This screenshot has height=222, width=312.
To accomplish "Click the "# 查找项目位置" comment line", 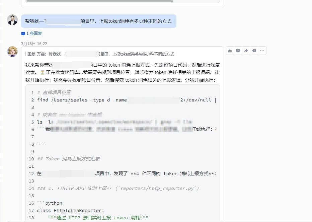I will pos(54,93).
